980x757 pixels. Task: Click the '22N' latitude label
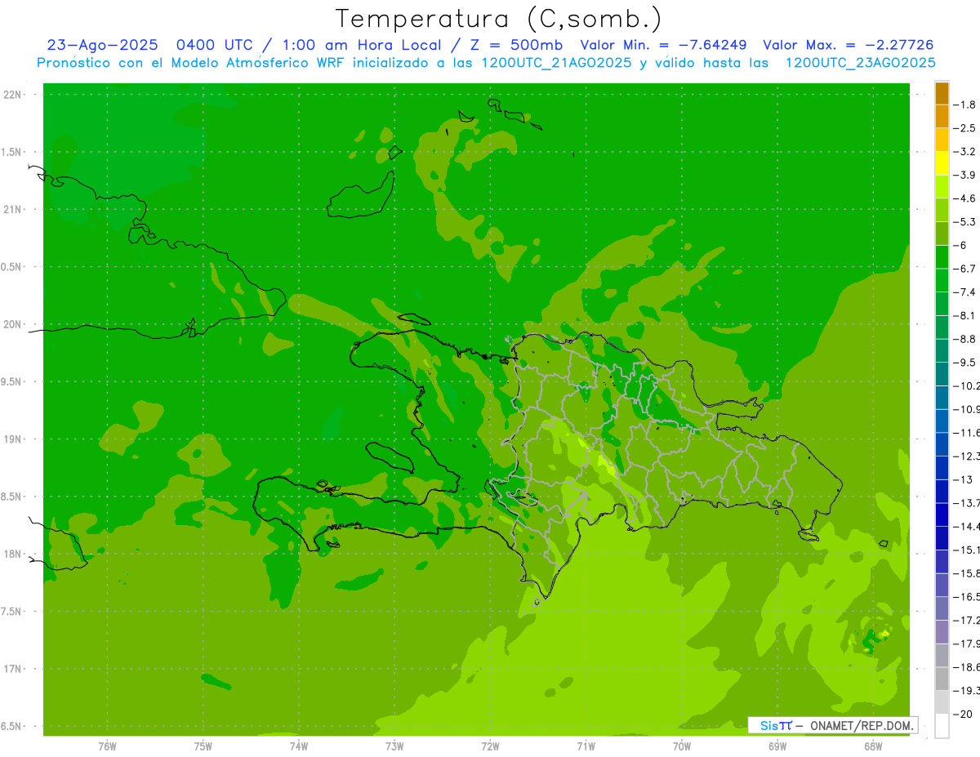point(12,95)
